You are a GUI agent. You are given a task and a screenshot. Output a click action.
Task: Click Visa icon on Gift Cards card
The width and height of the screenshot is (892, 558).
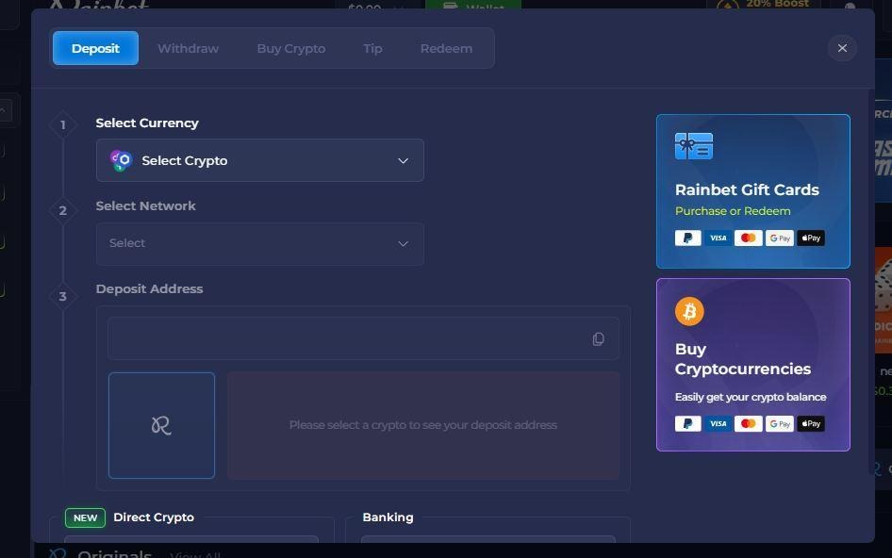(718, 238)
